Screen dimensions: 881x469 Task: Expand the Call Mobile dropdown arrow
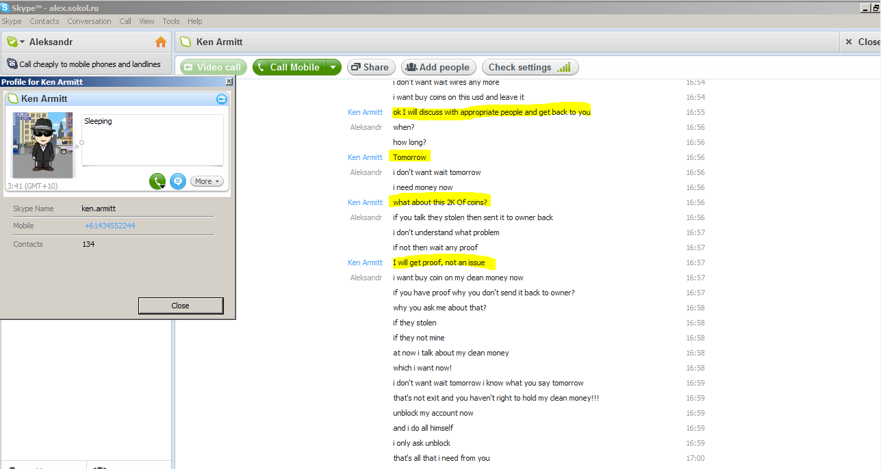[x=333, y=67]
